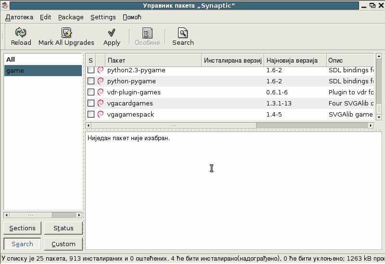
Task: Sort by Инсталирана верзија column header
Action: pyautogui.click(x=233, y=61)
